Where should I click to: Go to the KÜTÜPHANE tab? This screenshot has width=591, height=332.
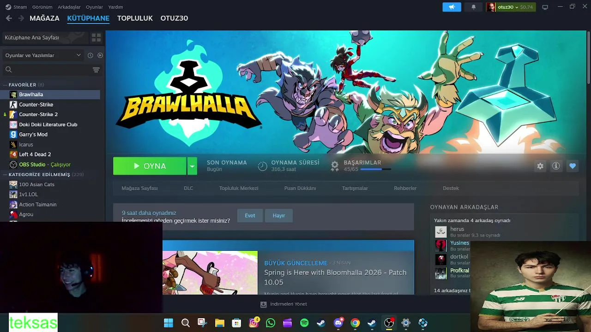[88, 18]
